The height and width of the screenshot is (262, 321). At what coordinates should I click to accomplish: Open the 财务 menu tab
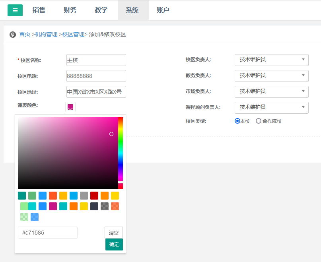click(70, 10)
